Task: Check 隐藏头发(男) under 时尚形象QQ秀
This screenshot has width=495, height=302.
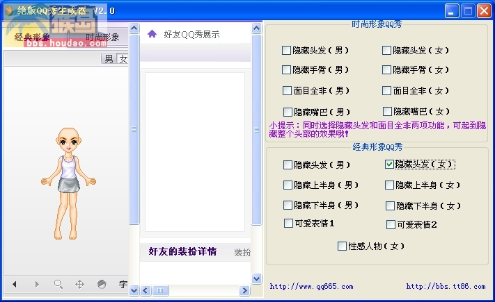Action: tap(286, 51)
